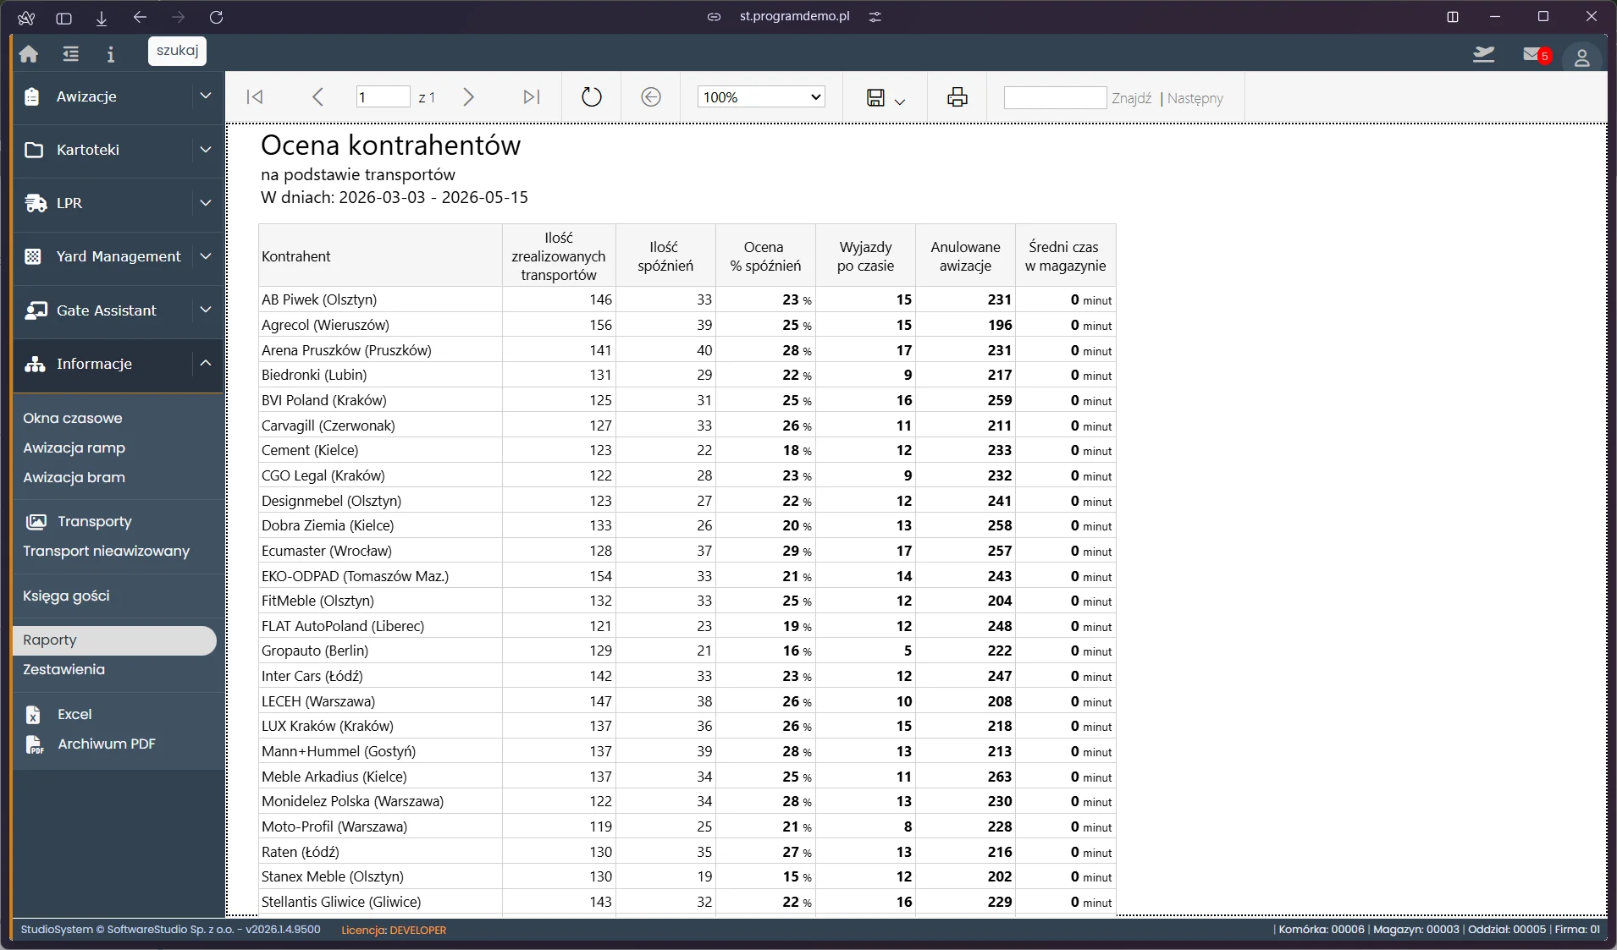Viewport: 1617px width, 950px height.
Task: Click the szukaj search button
Action: pyautogui.click(x=178, y=51)
